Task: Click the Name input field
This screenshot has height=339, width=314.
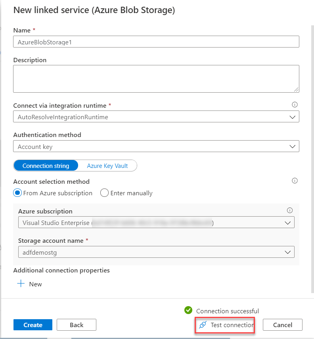Action: [156, 42]
